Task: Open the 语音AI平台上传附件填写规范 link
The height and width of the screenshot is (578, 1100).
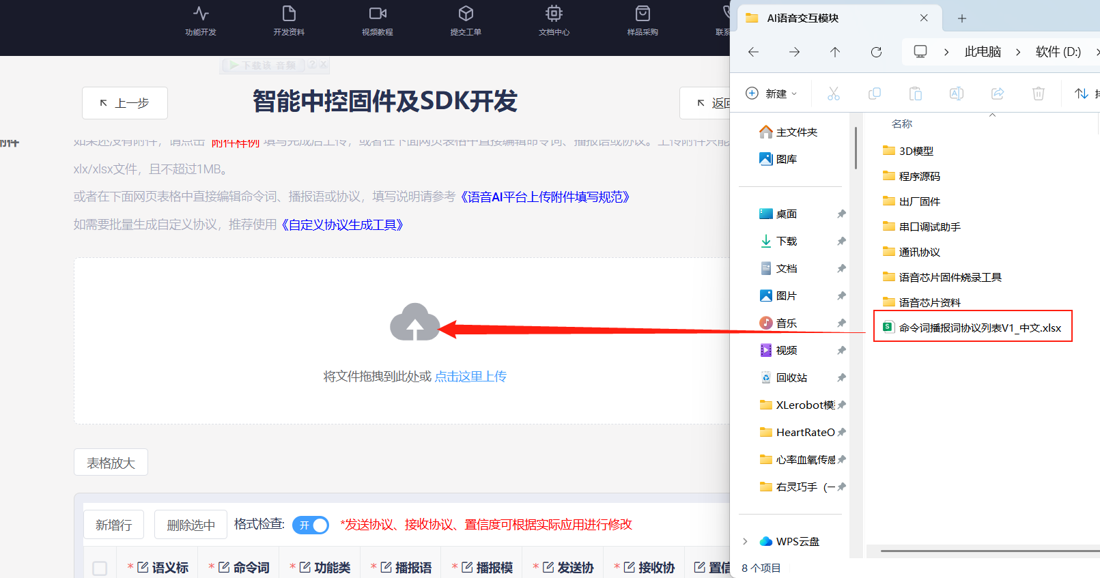Action: (x=544, y=197)
